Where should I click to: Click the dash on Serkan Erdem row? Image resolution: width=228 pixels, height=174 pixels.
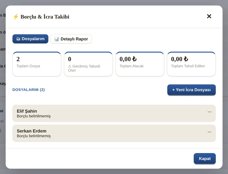[x=210, y=132]
